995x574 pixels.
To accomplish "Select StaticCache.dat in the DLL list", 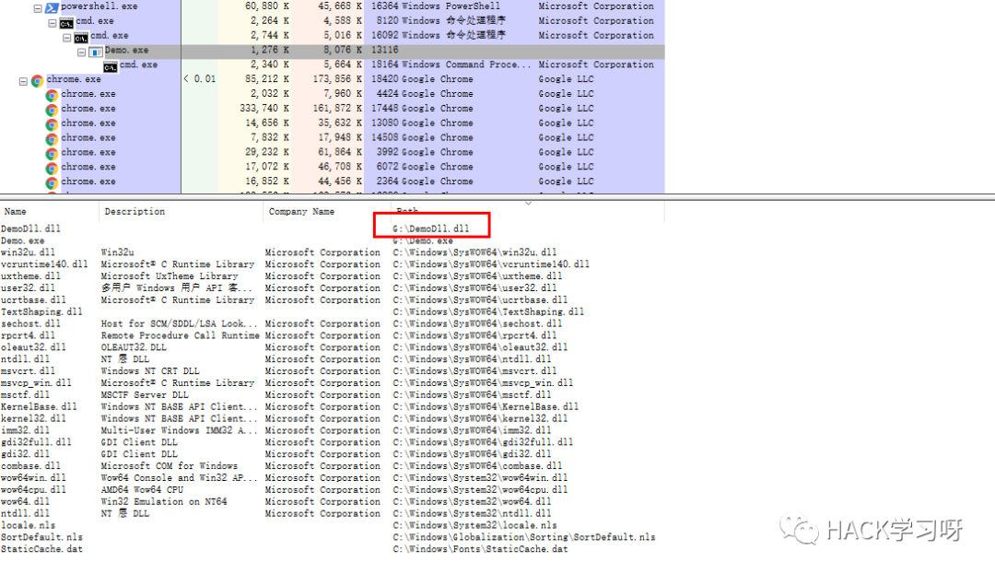I will point(41,549).
